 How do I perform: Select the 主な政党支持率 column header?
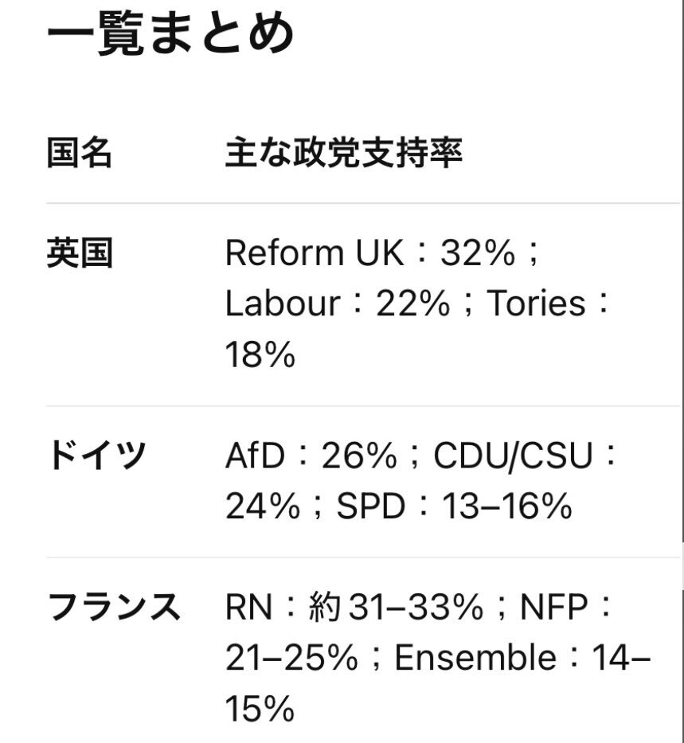(343, 153)
